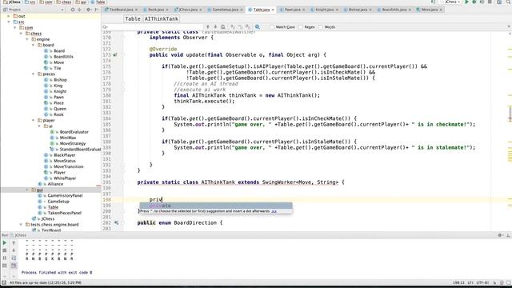This screenshot has height=288, width=512.
Task: Switch to the TestBoard.java tab
Action: pyautogui.click(x=121, y=10)
